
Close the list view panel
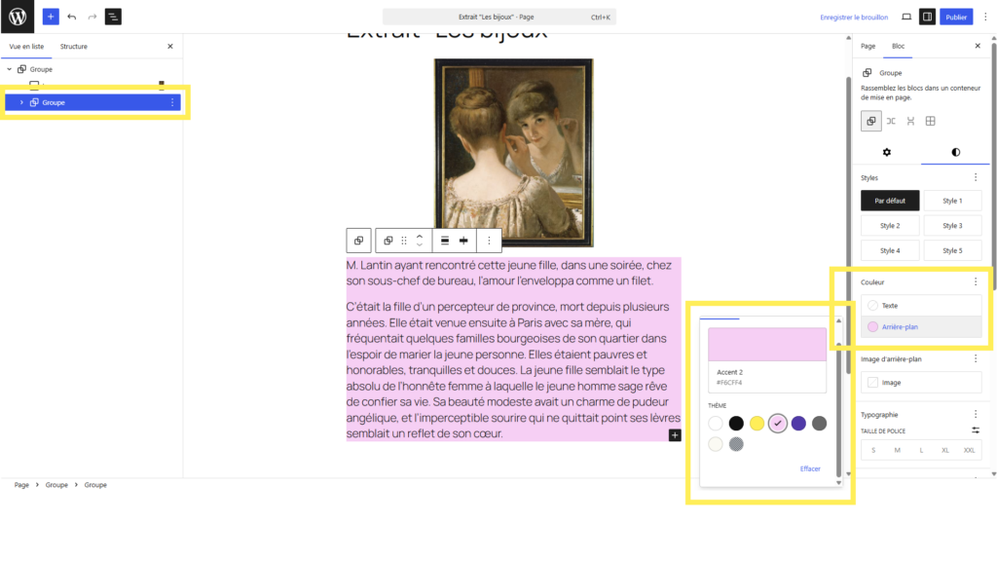[169, 47]
